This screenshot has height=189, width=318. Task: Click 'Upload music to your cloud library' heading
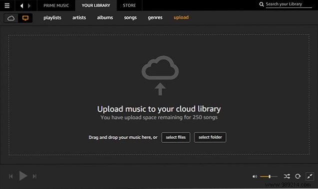coord(159,109)
